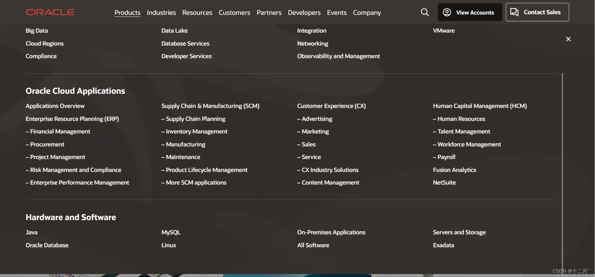Open the Company menu
The width and height of the screenshot is (595, 277).
pyautogui.click(x=367, y=13)
